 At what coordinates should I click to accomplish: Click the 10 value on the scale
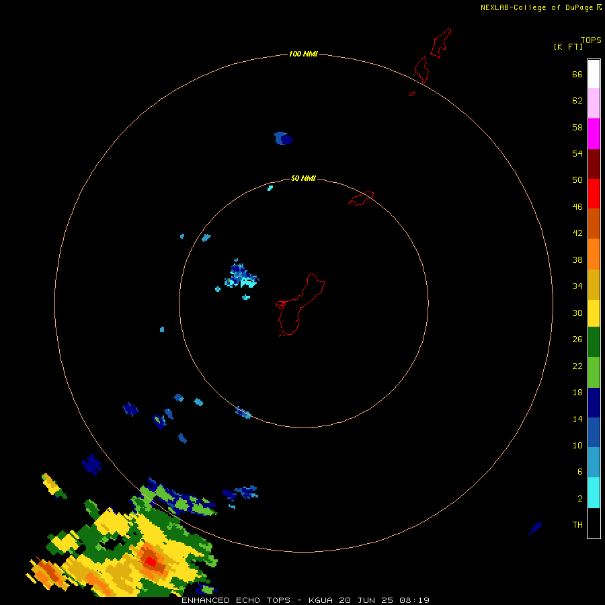(x=577, y=446)
